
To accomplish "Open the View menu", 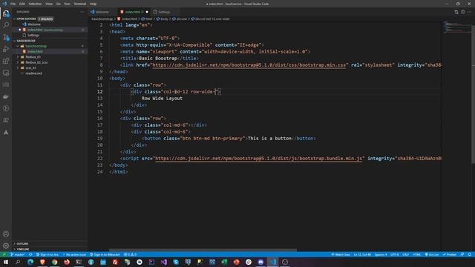I will pos(49,4).
